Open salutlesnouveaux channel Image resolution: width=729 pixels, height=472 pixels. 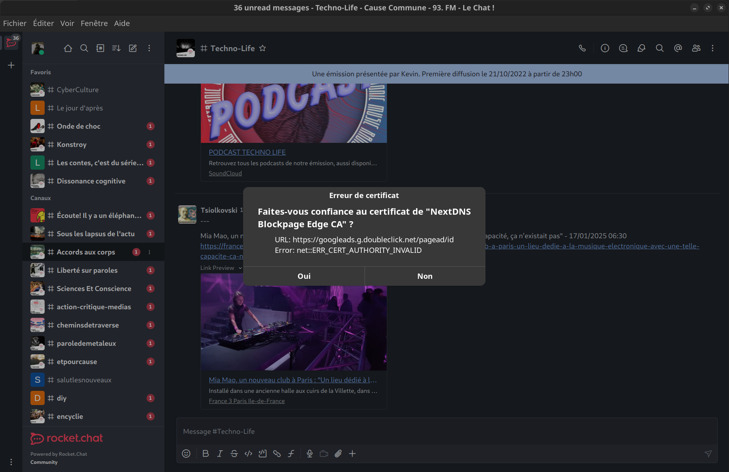point(93,380)
